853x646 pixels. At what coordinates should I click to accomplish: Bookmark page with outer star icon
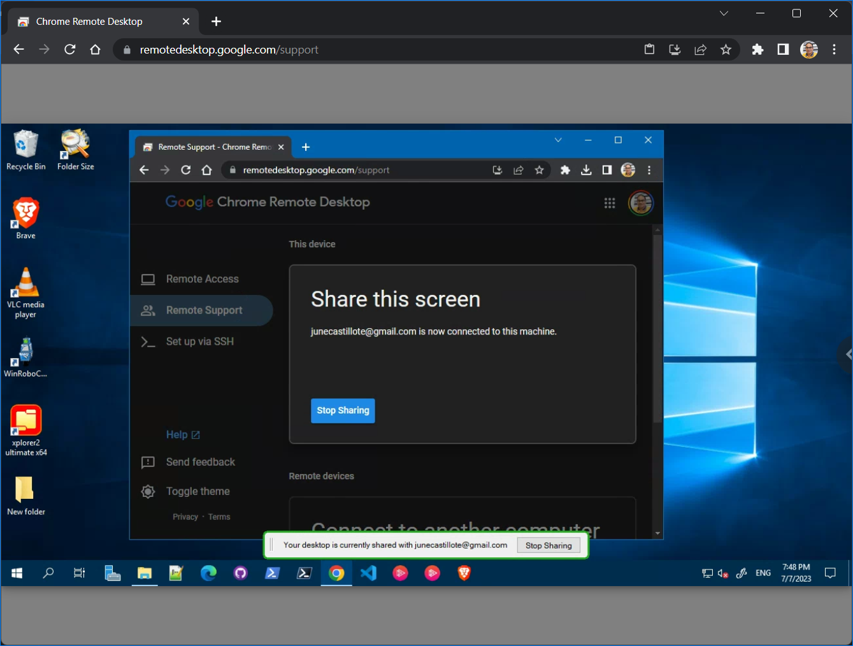click(726, 50)
